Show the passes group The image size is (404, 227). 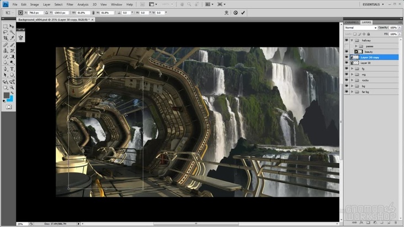click(x=347, y=46)
